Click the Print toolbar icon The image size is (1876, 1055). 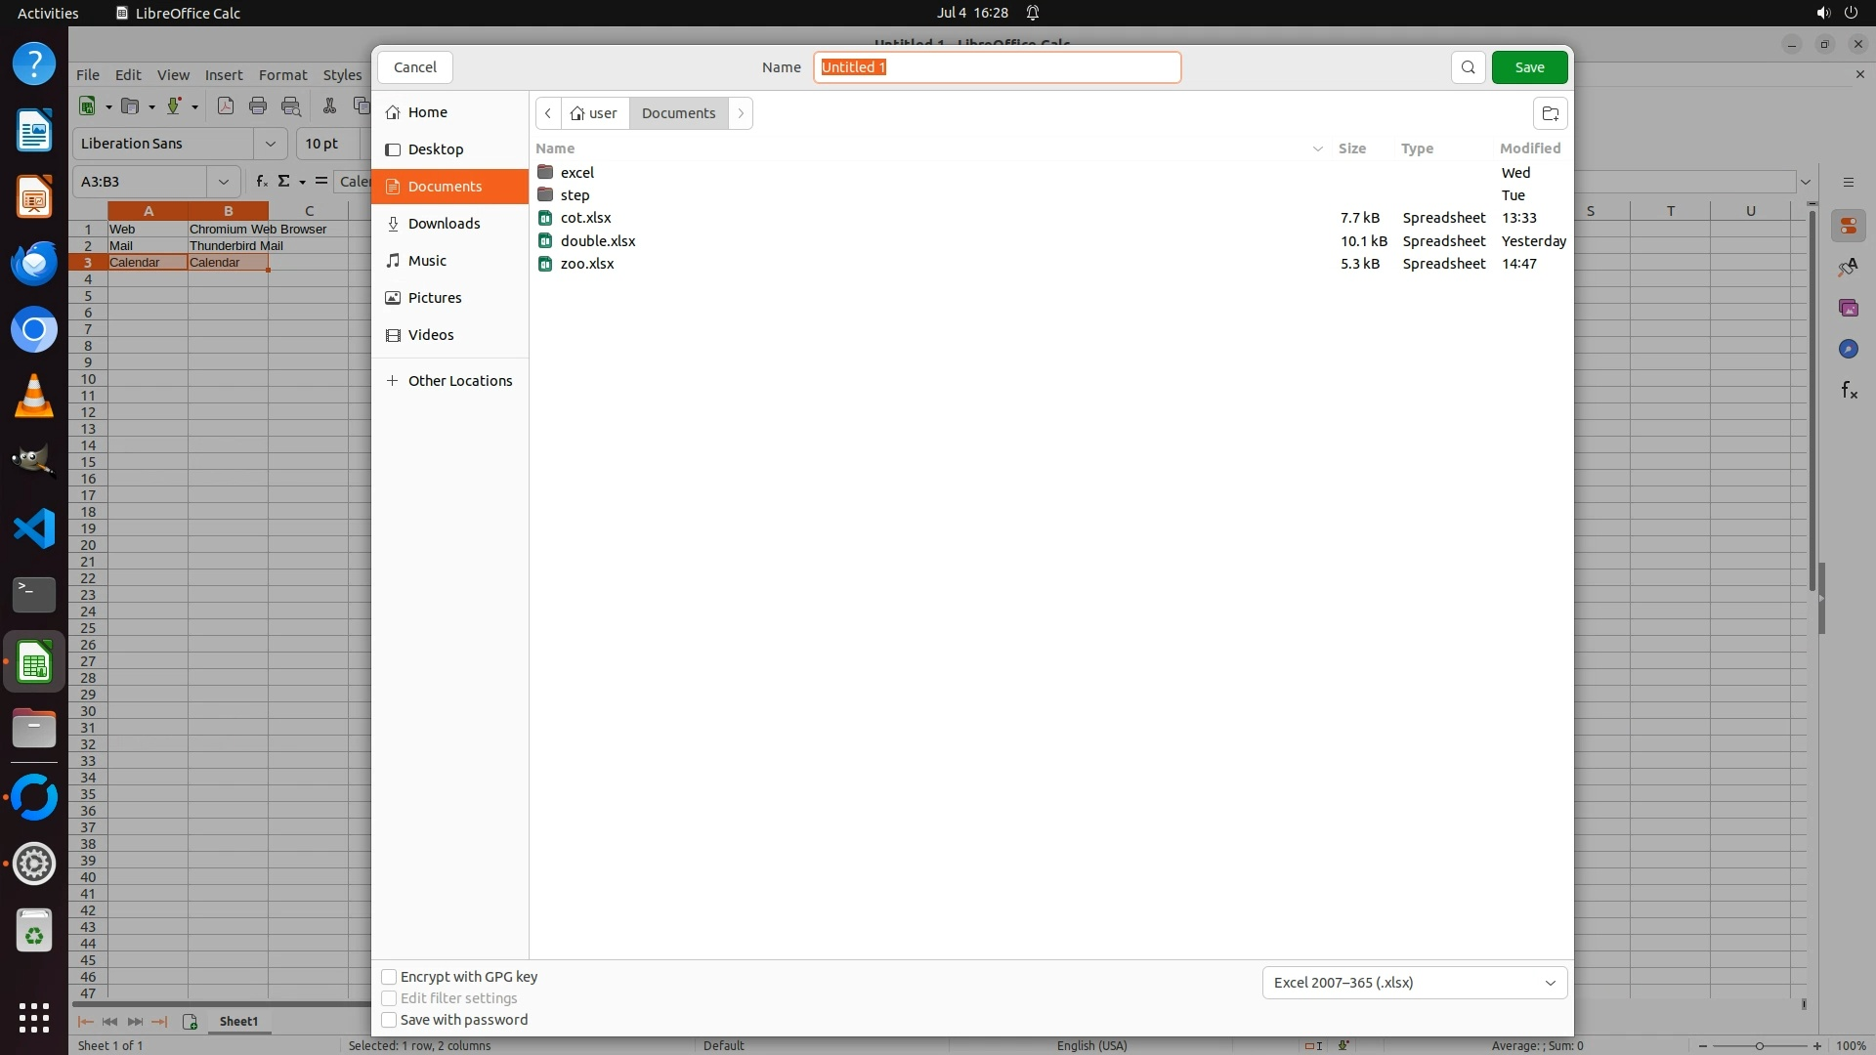(x=258, y=106)
